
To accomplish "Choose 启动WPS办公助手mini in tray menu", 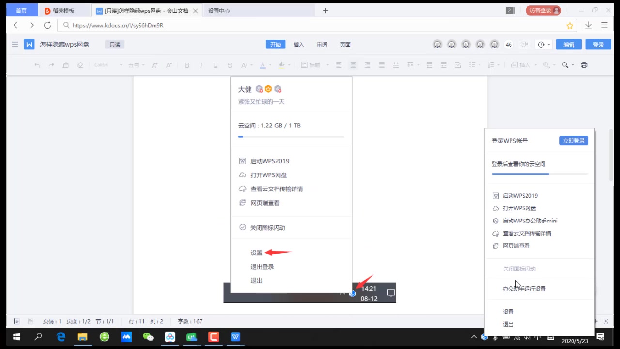I will click(530, 221).
